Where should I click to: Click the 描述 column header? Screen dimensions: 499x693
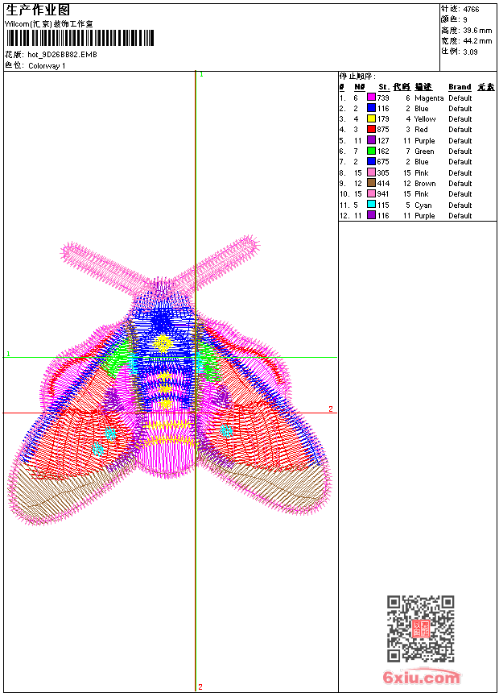pos(423,87)
